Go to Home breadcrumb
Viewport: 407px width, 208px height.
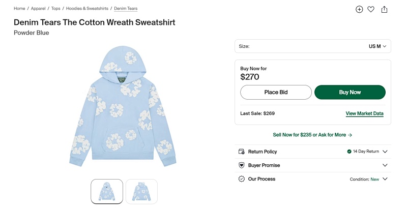[19, 8]
